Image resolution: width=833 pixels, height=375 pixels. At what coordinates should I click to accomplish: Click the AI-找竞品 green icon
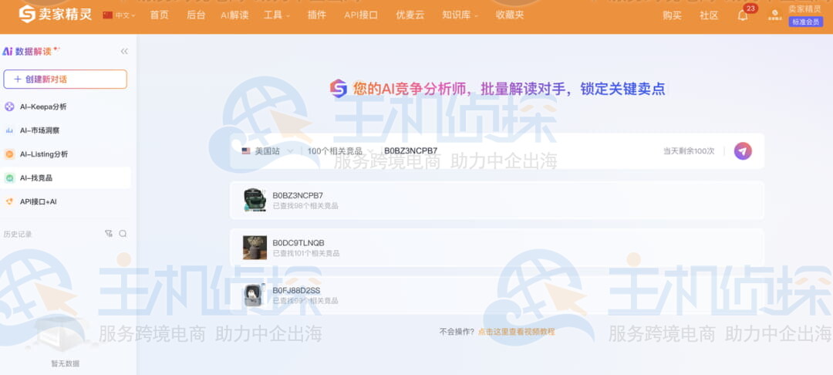9,178
